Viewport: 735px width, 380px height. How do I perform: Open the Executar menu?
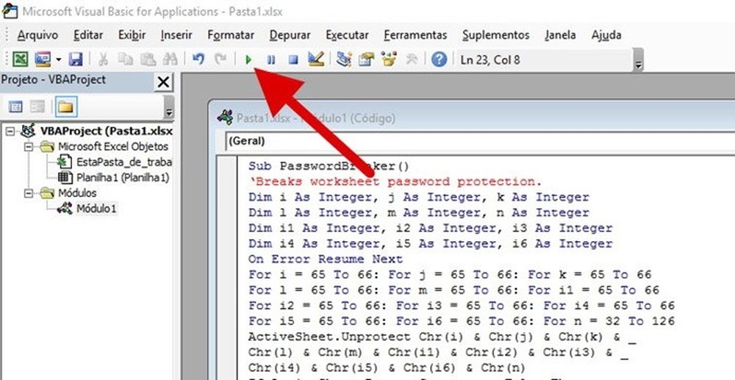[347, 35]
